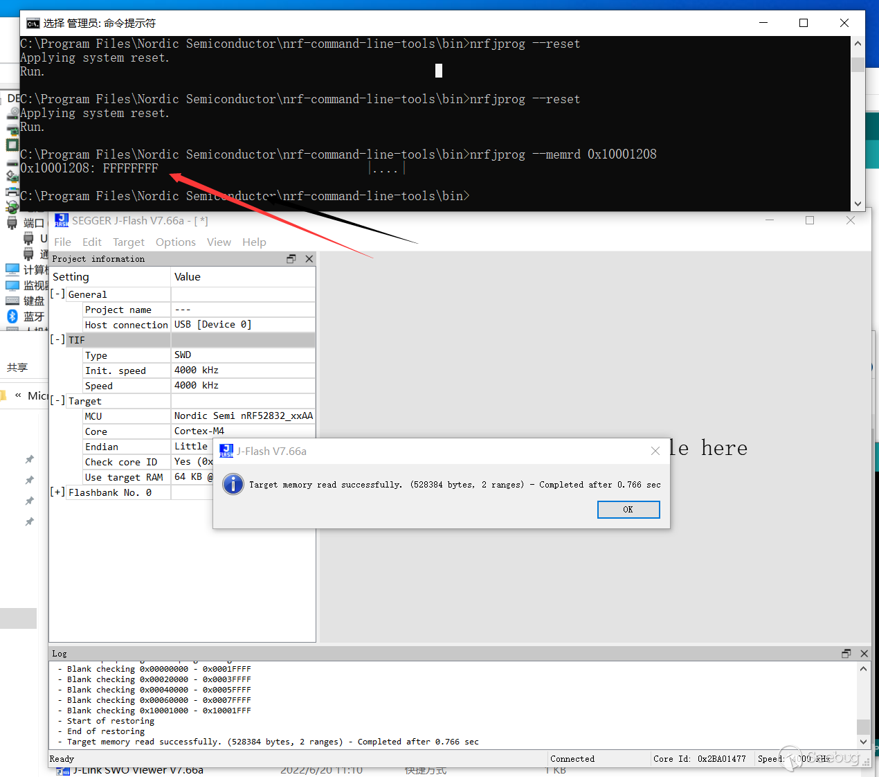Minimize the command prompt window
This screenshot has height=777, width=879.
click(763, 23)
